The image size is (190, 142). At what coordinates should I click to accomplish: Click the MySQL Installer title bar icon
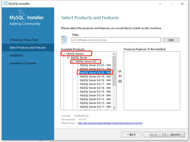tap(6, 4)
